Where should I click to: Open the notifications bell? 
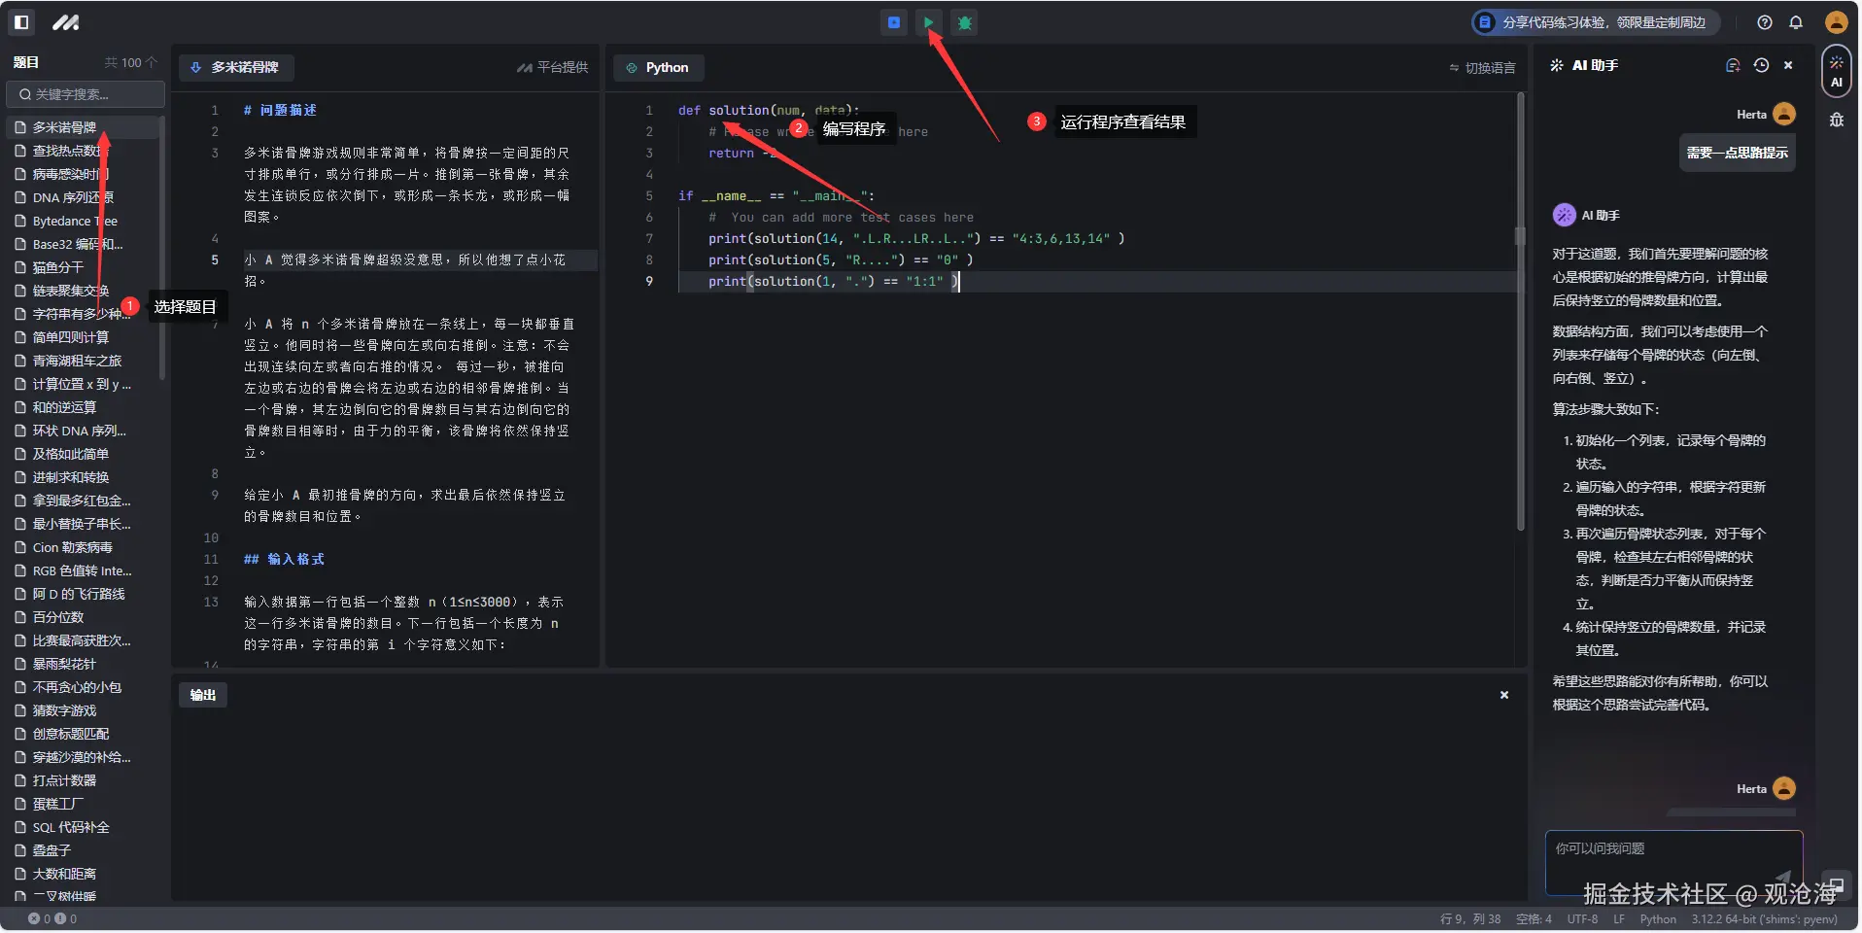click(1796, 22)
